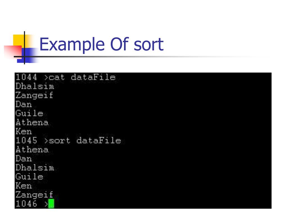Click the red square in slide logo
This screenshot has width=288, height=216.
coord(13,52)
